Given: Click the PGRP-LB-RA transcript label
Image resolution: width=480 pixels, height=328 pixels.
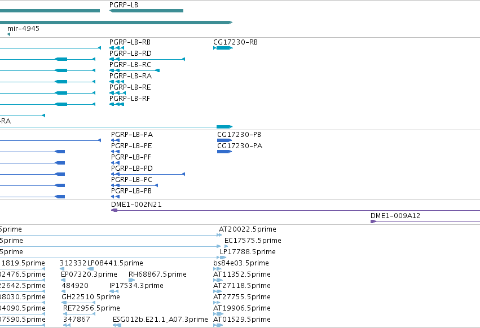Looking at the screenshot, I should coord(130,76).
